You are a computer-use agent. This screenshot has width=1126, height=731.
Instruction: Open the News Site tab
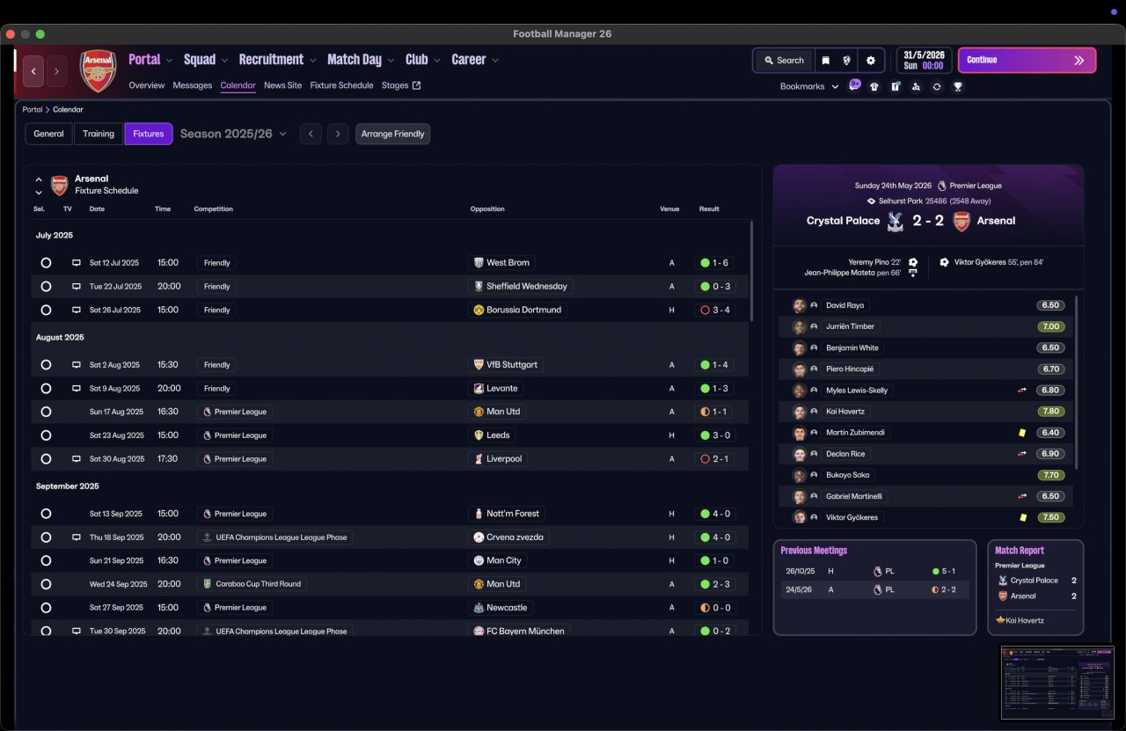[x=282, y=85]
